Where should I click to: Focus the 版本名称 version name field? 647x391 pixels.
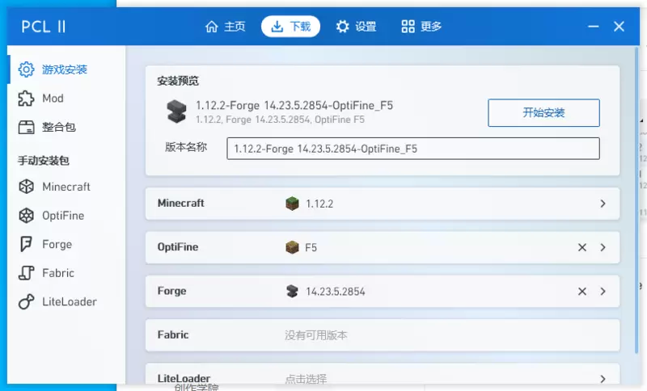click(x=413, y=149)
